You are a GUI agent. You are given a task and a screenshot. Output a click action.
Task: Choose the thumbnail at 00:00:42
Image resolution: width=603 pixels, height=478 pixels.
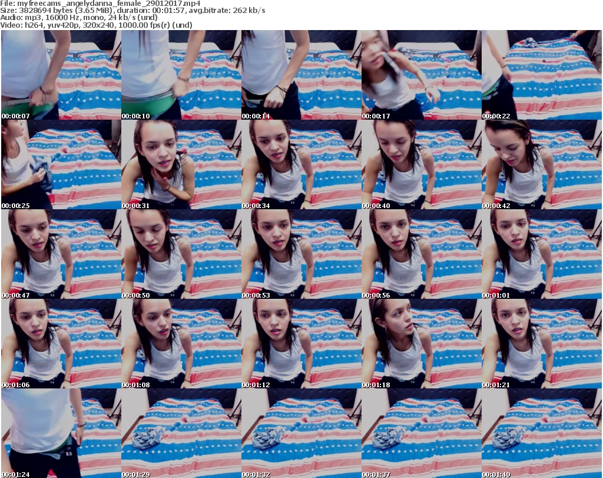tap(541, 164)
